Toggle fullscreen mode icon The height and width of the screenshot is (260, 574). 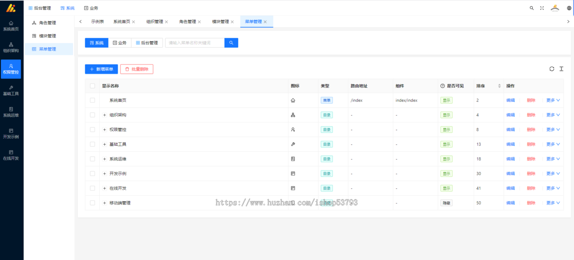542,8
